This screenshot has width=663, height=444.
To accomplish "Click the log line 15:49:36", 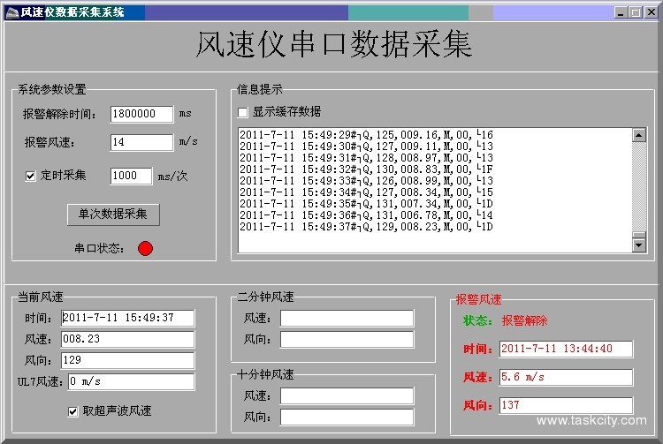I will pos(366,215).
